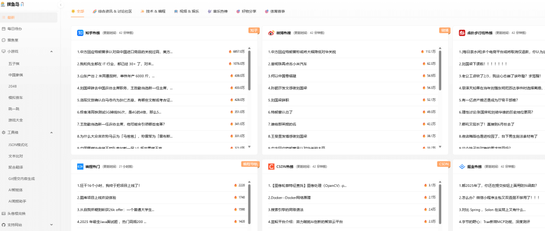Collapse the 工具箱 sidebar group

(52, 132)
